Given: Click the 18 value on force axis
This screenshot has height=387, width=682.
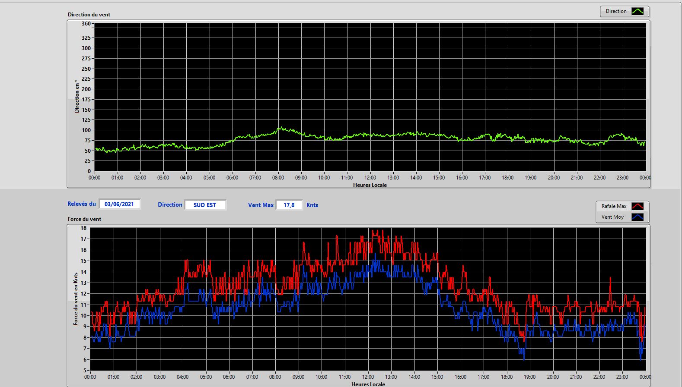Looking at the screenshot, I should [x=83, y=228].
